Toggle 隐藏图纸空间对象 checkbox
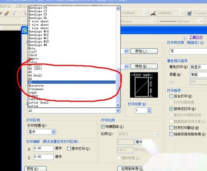The height and width of the screenshot is (171, 207). pyautogui.click(x=171, y=121)
